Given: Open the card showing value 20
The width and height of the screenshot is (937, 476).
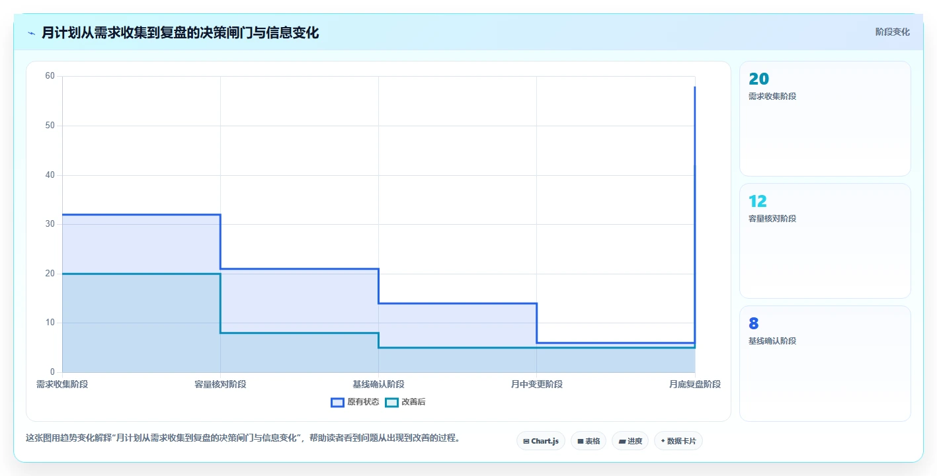Looking at the screenshot, I should click(x=825, y=118).
